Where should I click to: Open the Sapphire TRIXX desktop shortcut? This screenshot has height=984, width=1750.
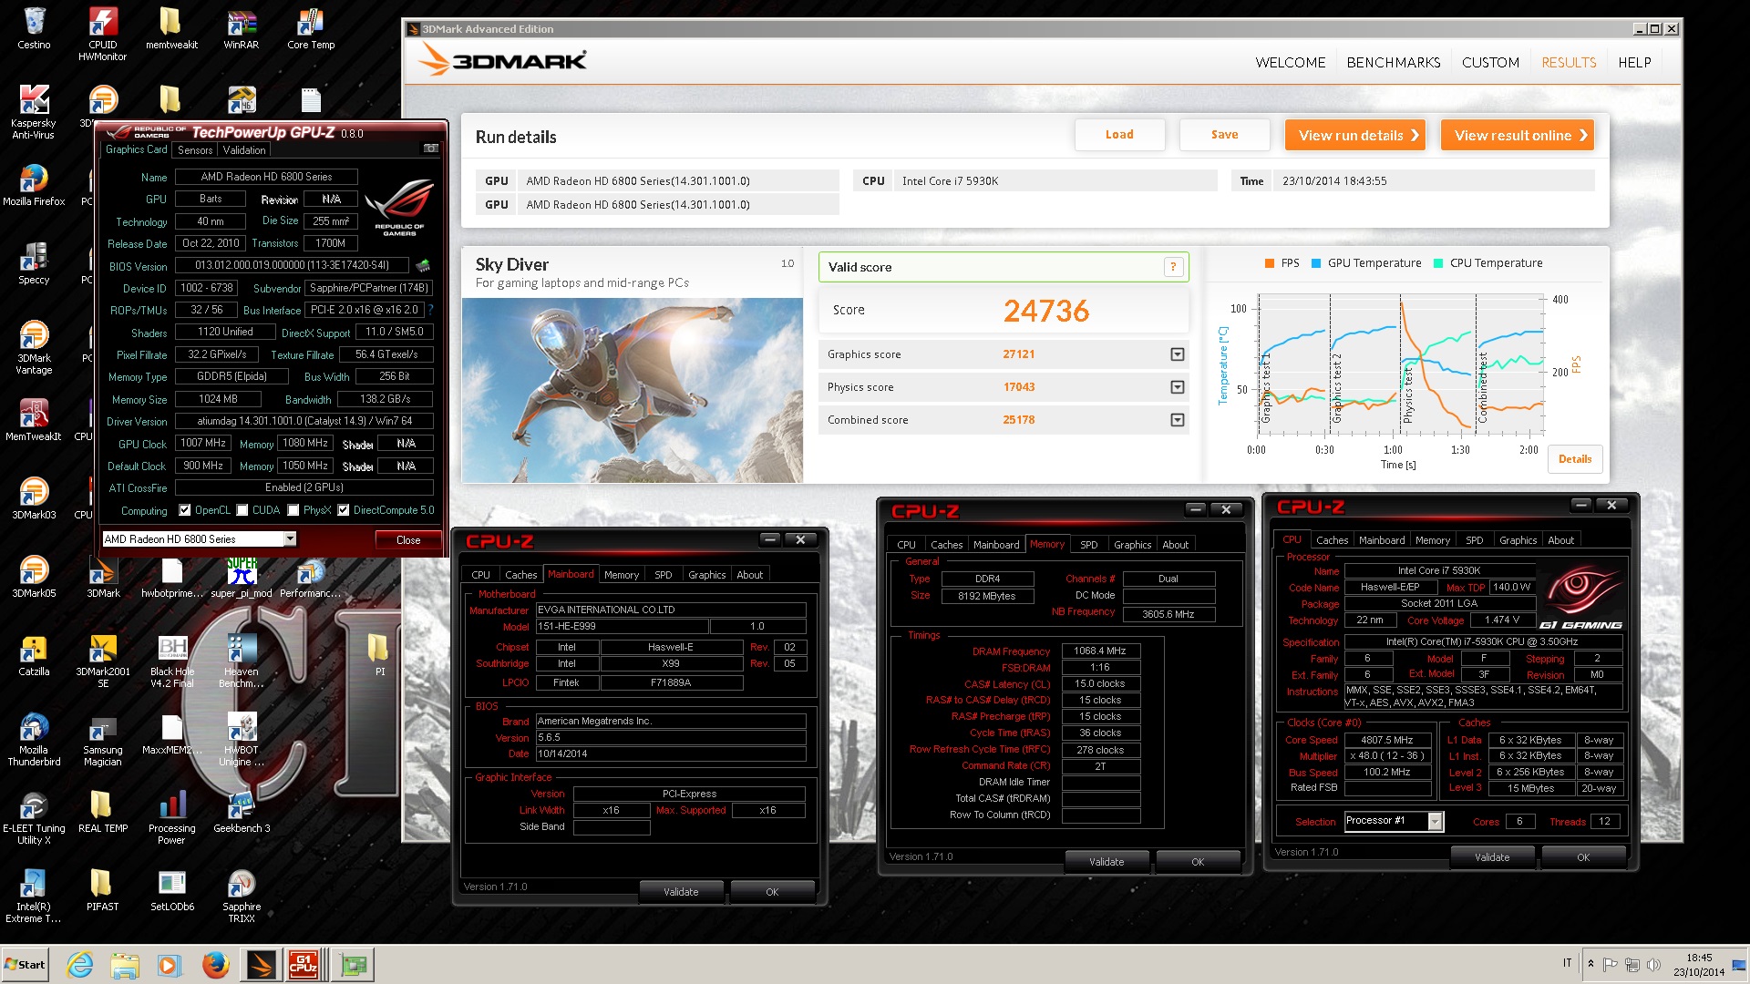(242, 896)
